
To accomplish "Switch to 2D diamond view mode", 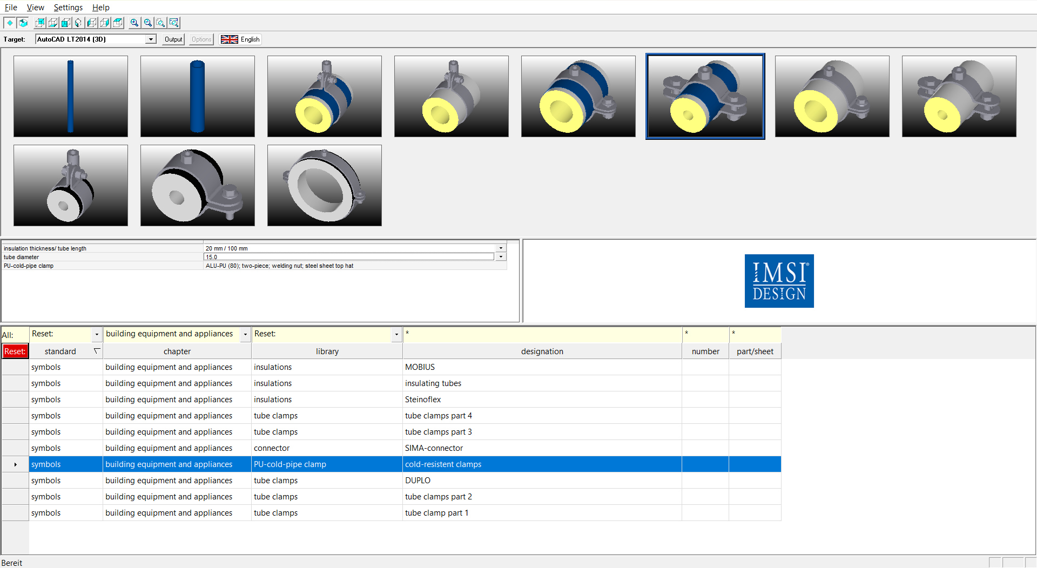I will 10,23.
